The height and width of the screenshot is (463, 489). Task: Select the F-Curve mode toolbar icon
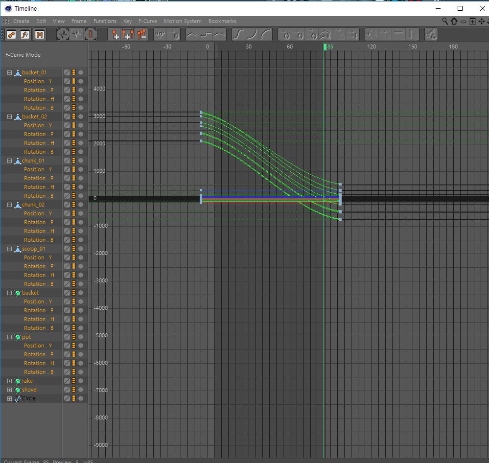point(25,35)
